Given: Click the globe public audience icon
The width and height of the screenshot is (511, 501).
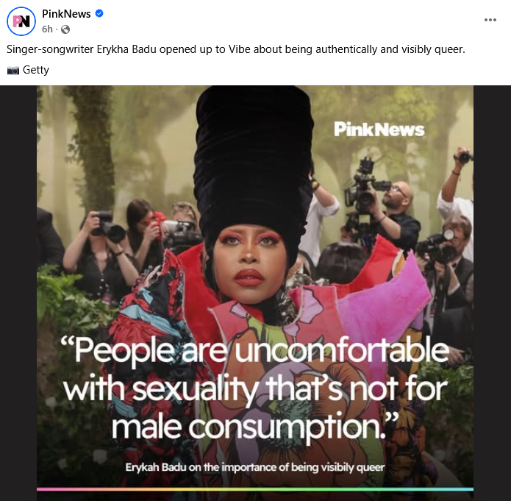Looking at the screenshot, I should 65,29.
